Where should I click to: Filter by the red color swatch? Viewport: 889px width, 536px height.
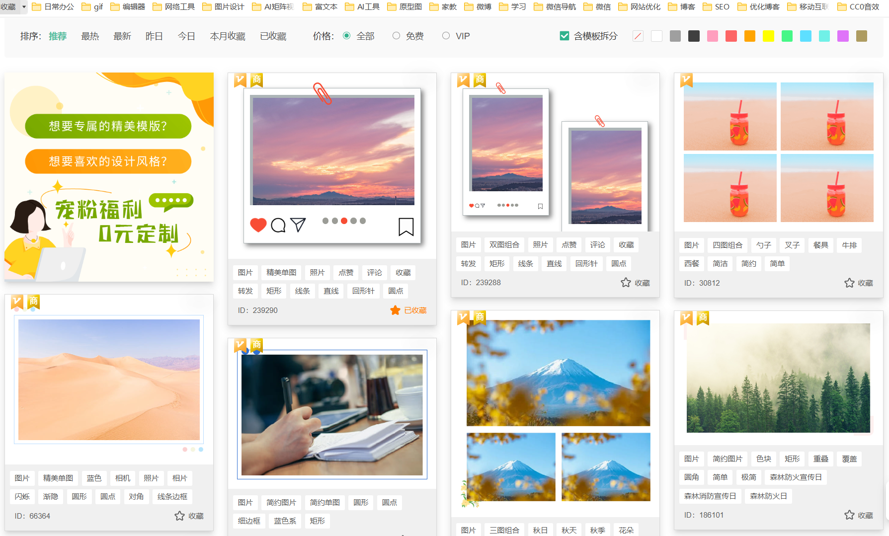point(731,36)
